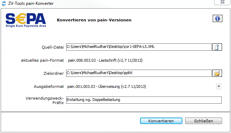
Task: Click the Konvertieren button
Action: 161,121
